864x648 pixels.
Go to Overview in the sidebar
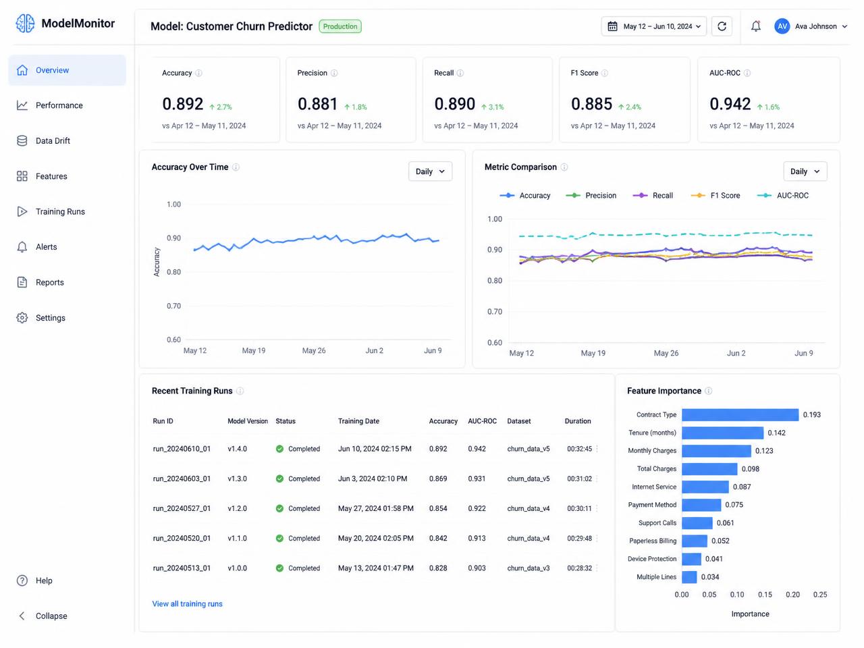point(67,70)
